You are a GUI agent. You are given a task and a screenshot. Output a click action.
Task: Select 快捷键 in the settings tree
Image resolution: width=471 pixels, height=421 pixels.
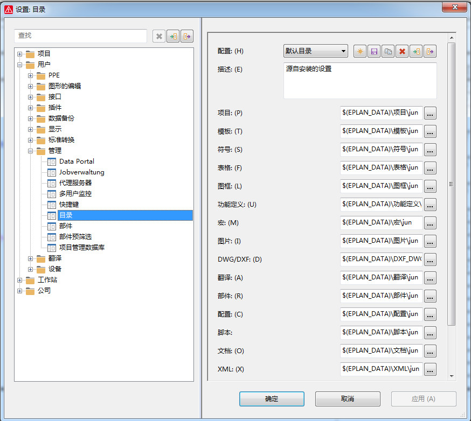point(69,205)
